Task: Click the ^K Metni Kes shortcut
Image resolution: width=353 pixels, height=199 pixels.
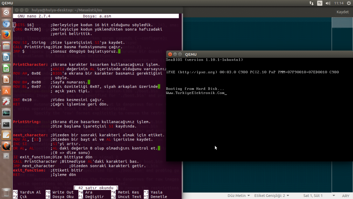Action: click(x=125, y=192)
